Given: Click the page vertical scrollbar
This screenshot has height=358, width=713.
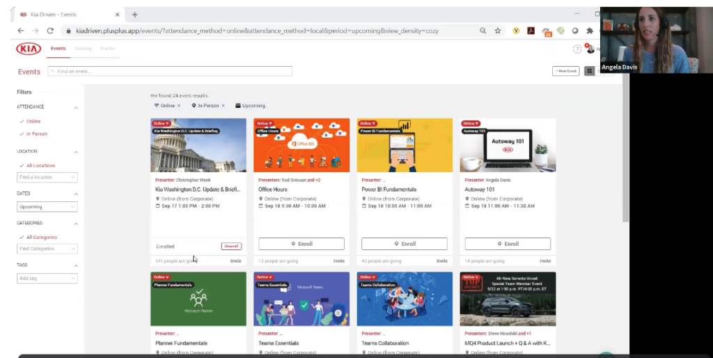Looking at the screenshot, I should click(x=626, y=148).
